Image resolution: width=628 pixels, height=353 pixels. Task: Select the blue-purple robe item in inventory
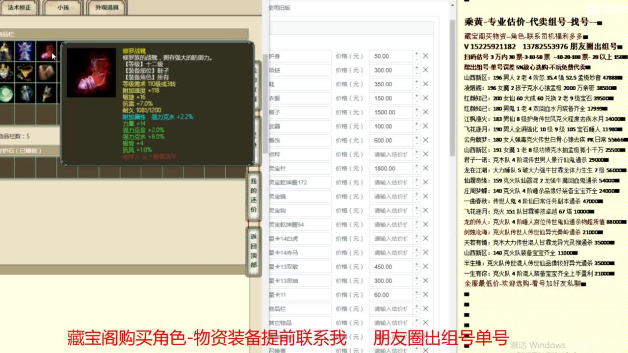point(25,51)
